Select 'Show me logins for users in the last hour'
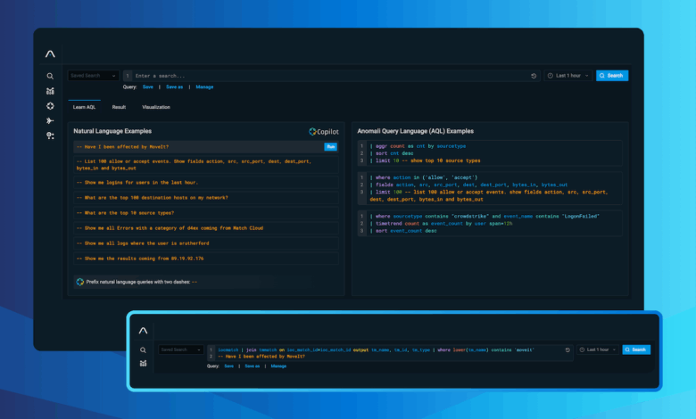 pyautogui.click(x=205, y=183)
